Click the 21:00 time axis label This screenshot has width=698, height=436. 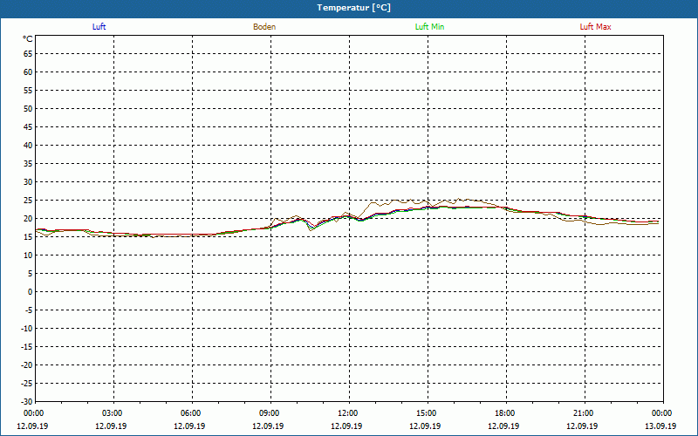(583, 413)
